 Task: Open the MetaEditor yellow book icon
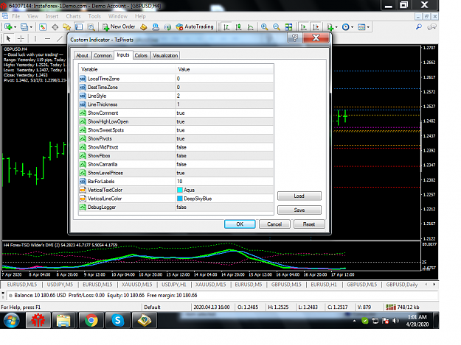click(x=144, y=27)
